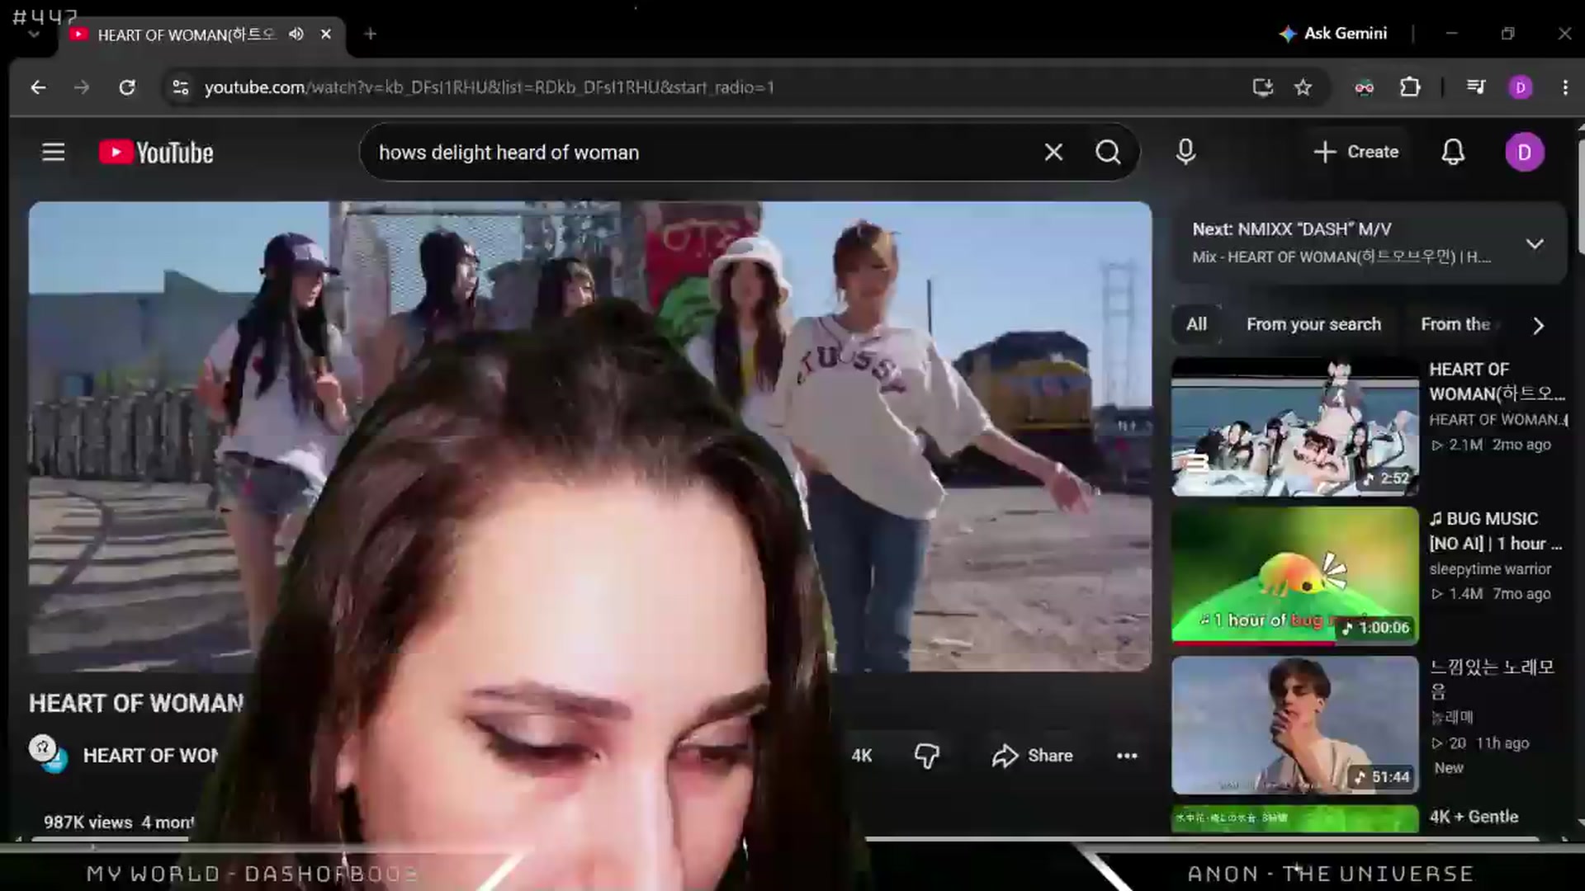Go forward in browser history

(81, 87)
